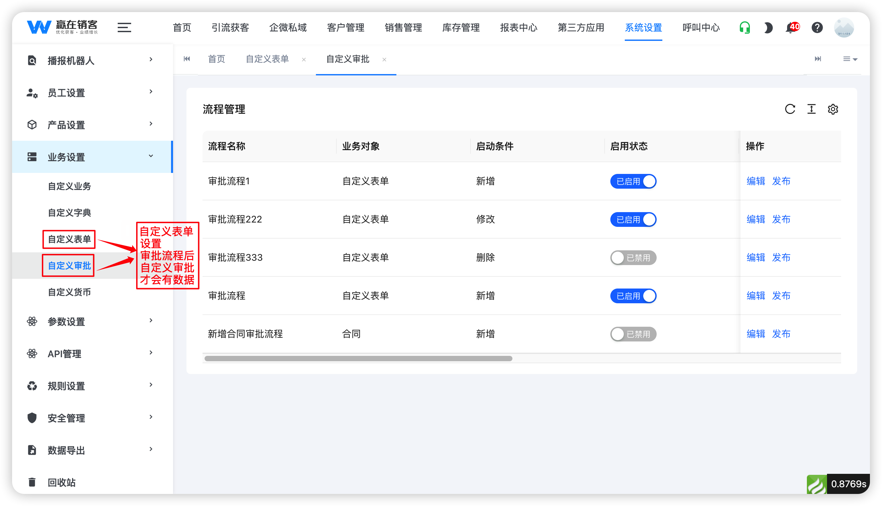Enable the 审批流程333 switch
Screen dimensions: 882x506
tap(633, 258)
